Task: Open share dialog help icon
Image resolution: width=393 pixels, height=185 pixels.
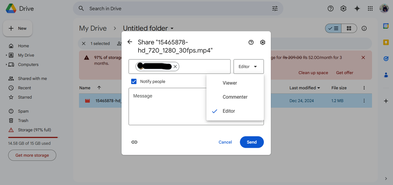Action: click(x=251, y=42)
